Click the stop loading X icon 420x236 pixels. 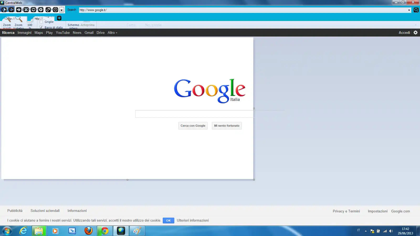(x=26, y=10)
